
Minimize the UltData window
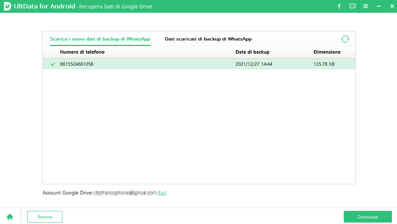tap(378, 6)
